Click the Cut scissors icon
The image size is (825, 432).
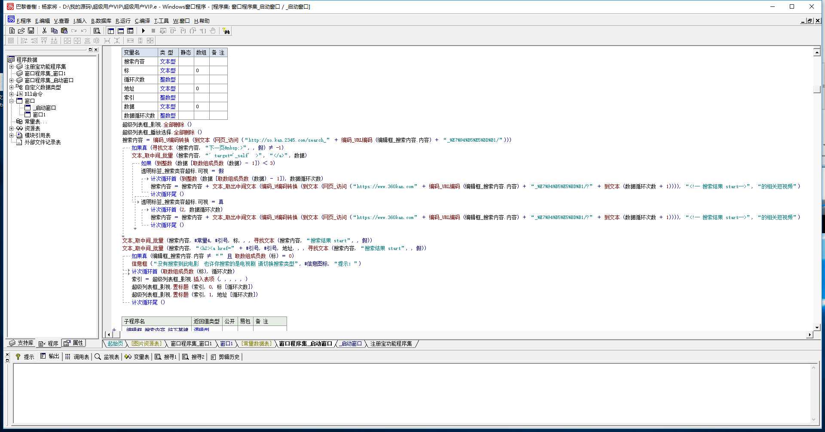tap(44, 30)
